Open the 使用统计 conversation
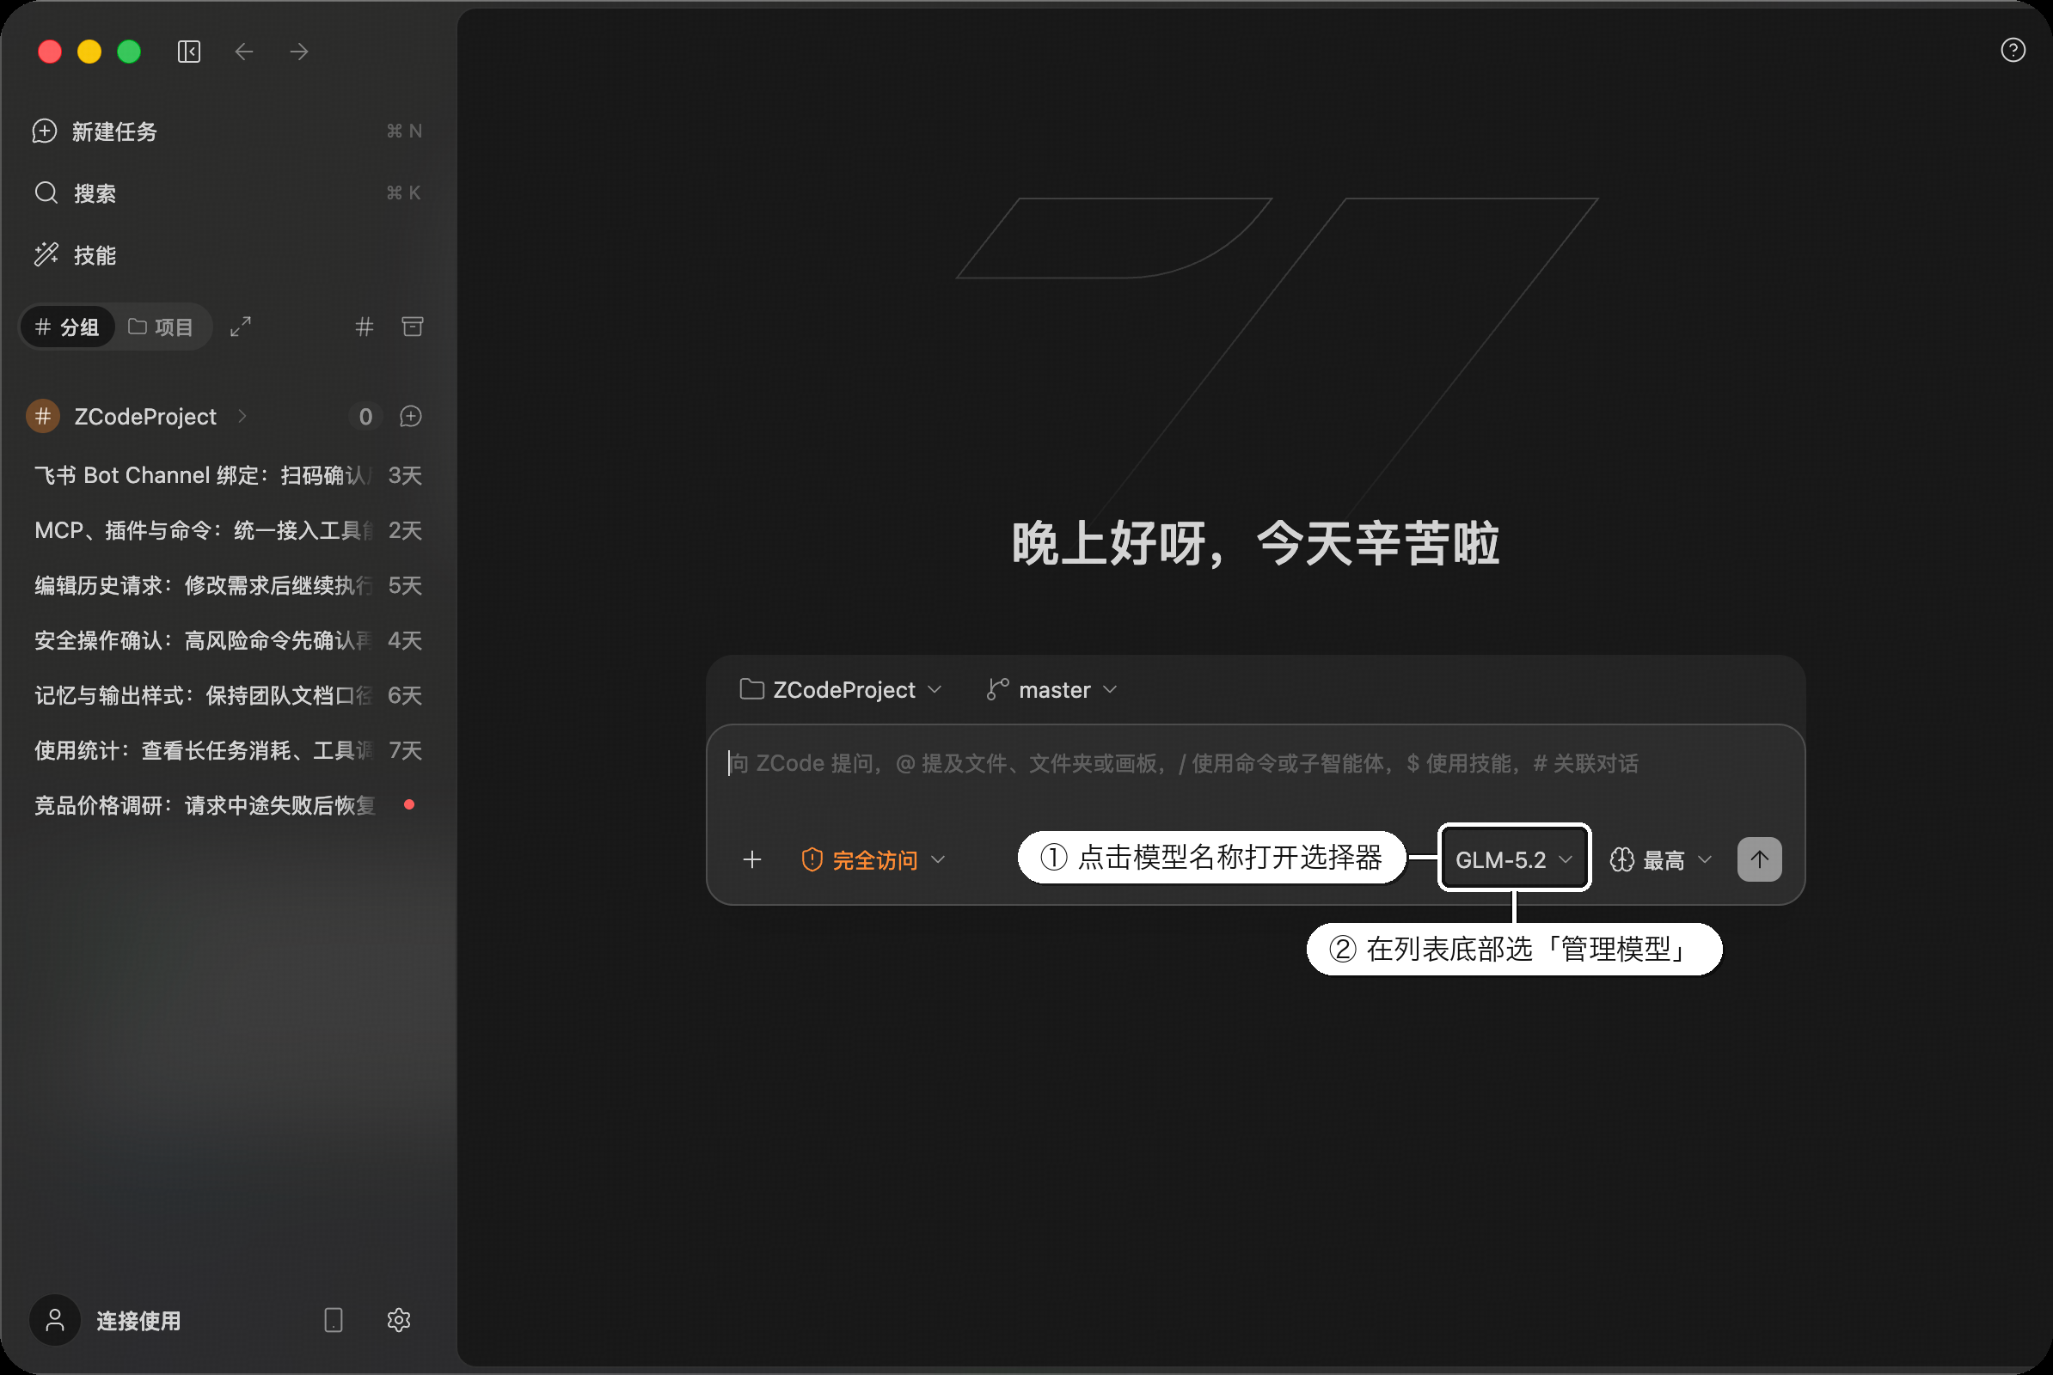Screen dimensions: 2053x1375 pyautogui.click(x=228, y=750)
